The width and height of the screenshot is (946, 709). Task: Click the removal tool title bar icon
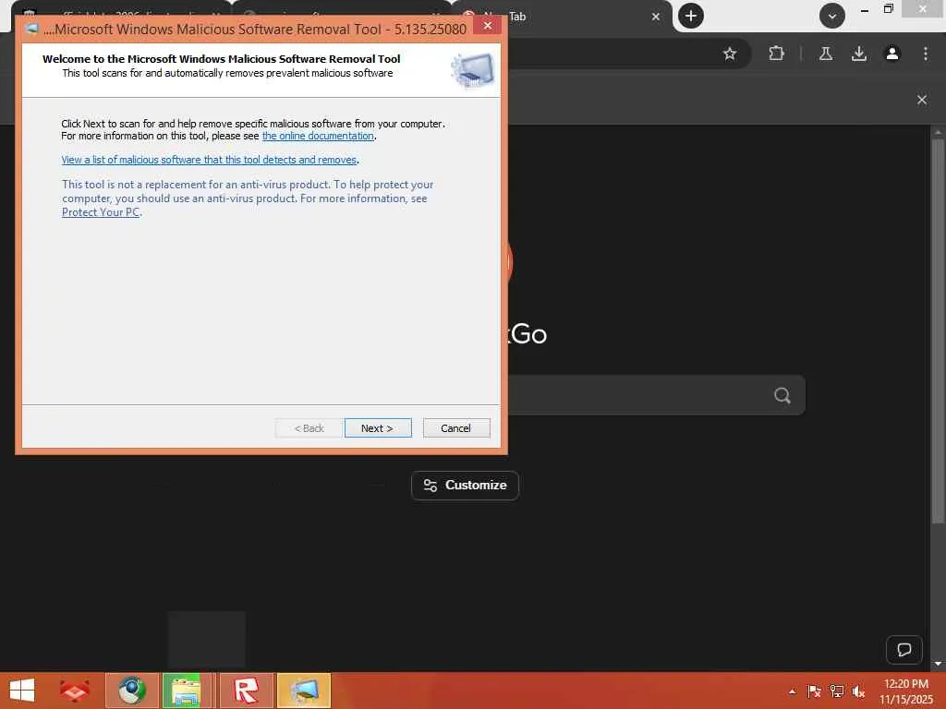[x=32, y=29]
